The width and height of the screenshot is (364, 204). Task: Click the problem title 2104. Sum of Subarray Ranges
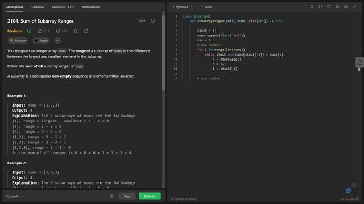[40, 21]
